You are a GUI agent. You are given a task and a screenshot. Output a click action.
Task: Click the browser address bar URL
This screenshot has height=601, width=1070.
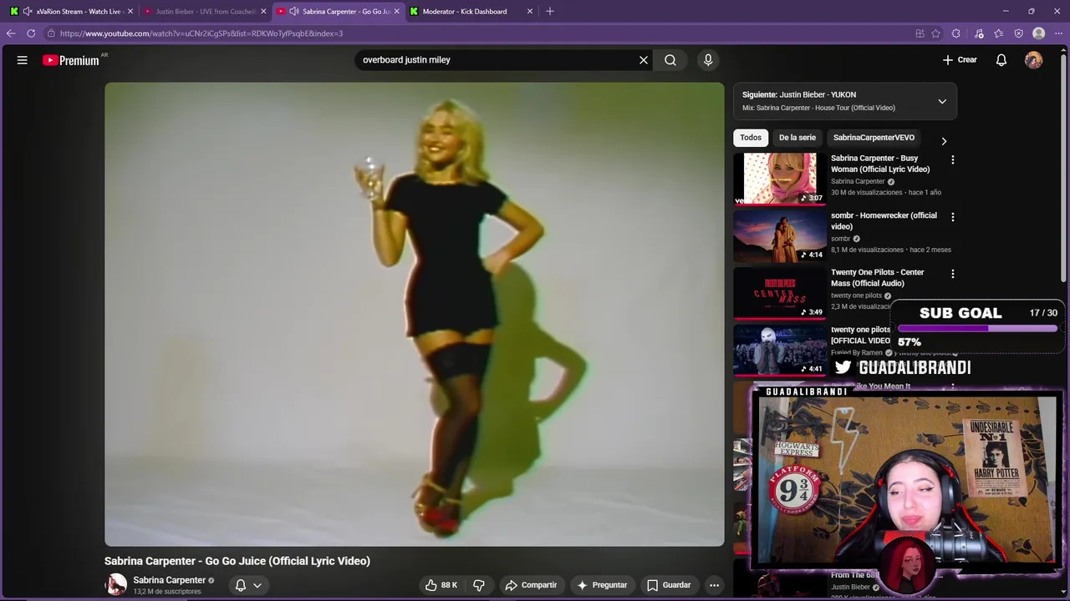coord(201,33)
